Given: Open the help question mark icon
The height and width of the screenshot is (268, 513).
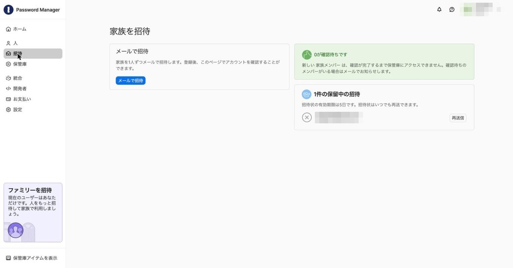Looking at the screenshot, I should coord(452,9).
